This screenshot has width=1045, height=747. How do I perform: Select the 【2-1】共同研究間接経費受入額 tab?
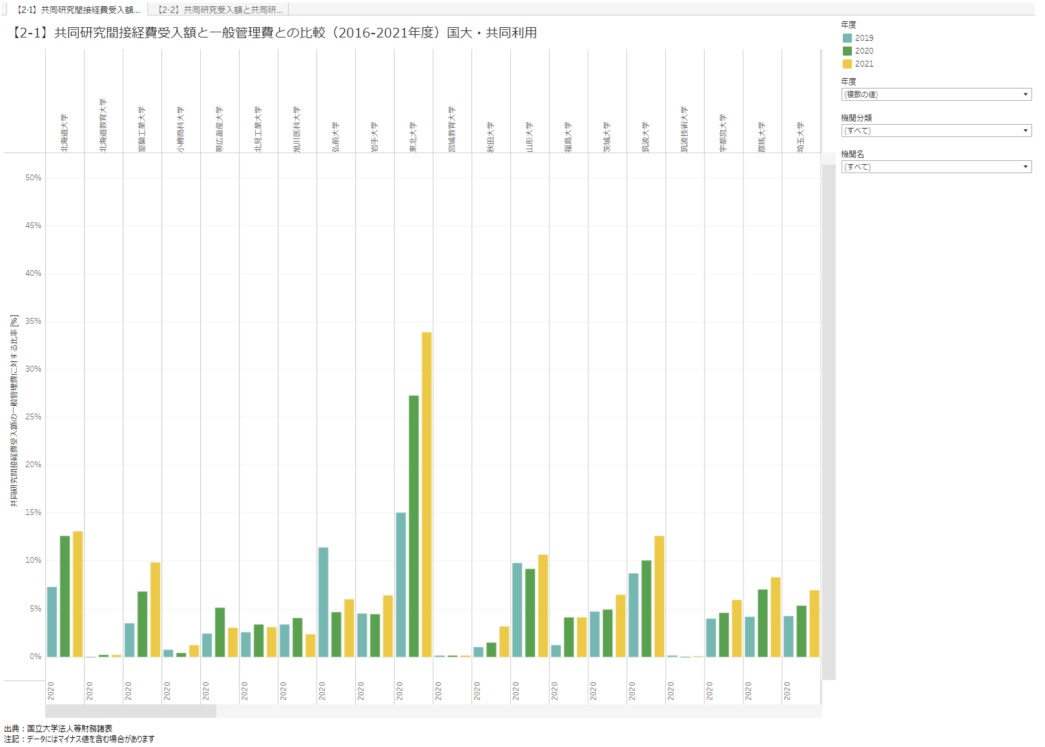point(76,10)
